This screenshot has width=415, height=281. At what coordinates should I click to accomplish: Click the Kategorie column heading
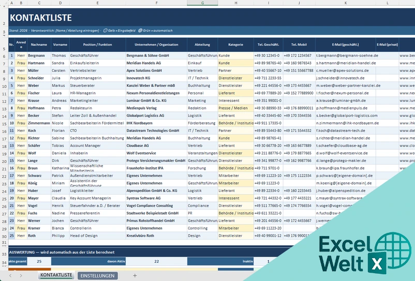point(235,45)
